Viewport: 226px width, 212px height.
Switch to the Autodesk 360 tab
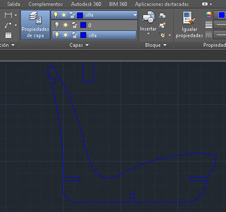coord(86,4)
